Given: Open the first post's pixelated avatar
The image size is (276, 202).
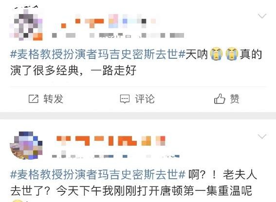Looking at the screenshot, I should [26, 24].
